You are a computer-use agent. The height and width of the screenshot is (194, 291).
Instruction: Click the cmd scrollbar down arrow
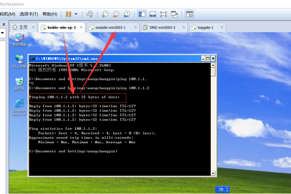point(213,173)
